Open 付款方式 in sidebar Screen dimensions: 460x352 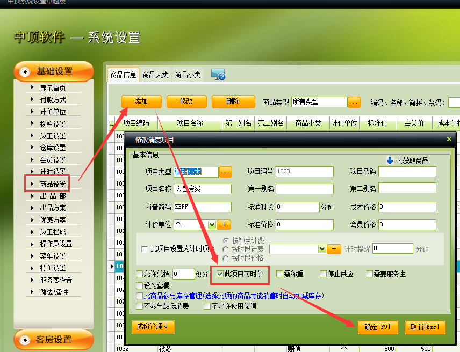[53, 100]
